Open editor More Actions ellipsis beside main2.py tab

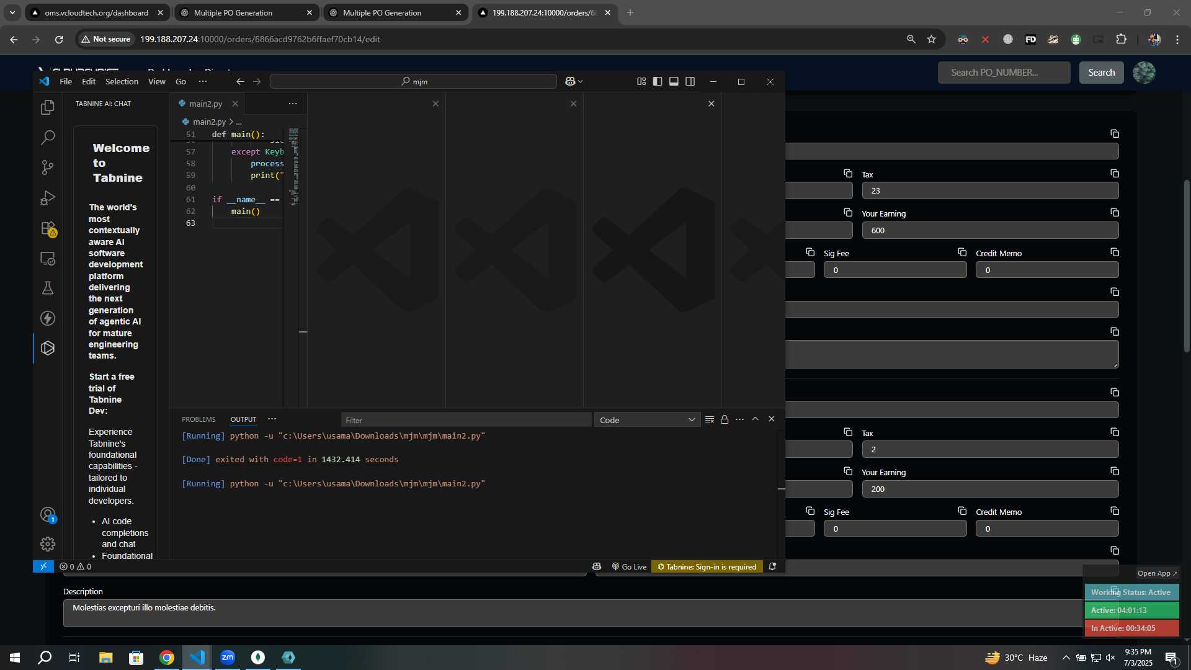293,104
